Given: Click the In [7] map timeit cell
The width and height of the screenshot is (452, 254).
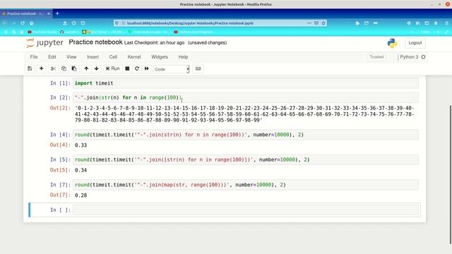Looking at the screenshot, I should pyautogui.click(x=246, y=185).
